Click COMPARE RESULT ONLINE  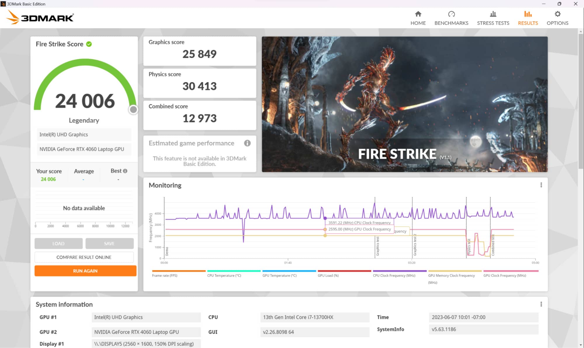pyautogui.click(x=84, y=257)
